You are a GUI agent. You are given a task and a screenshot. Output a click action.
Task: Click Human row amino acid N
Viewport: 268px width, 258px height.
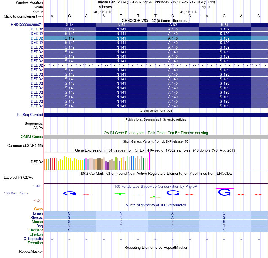121,213
